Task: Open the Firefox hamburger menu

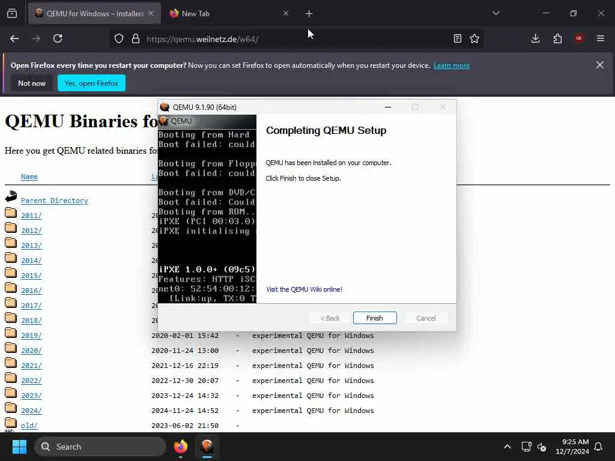Action: click(601, 38)
